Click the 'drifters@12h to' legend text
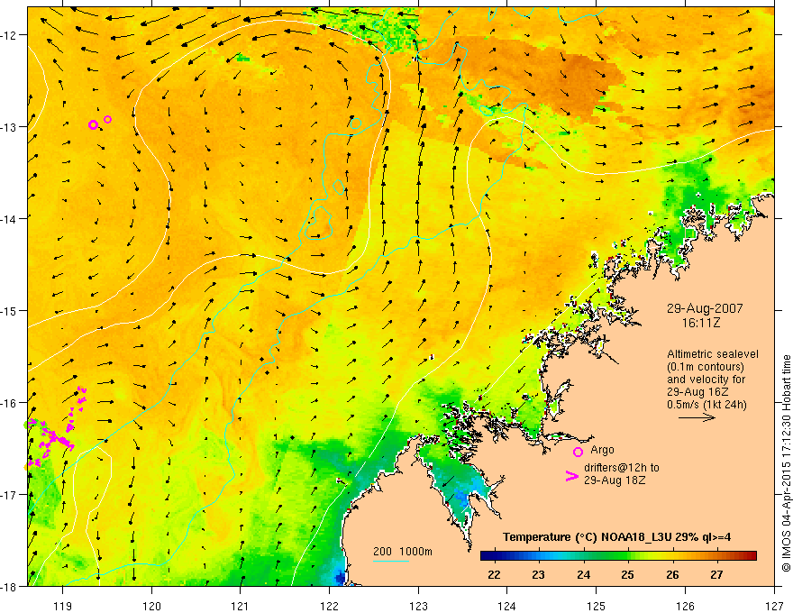Viewport: 793px width, 613px height. click(622, 468)
